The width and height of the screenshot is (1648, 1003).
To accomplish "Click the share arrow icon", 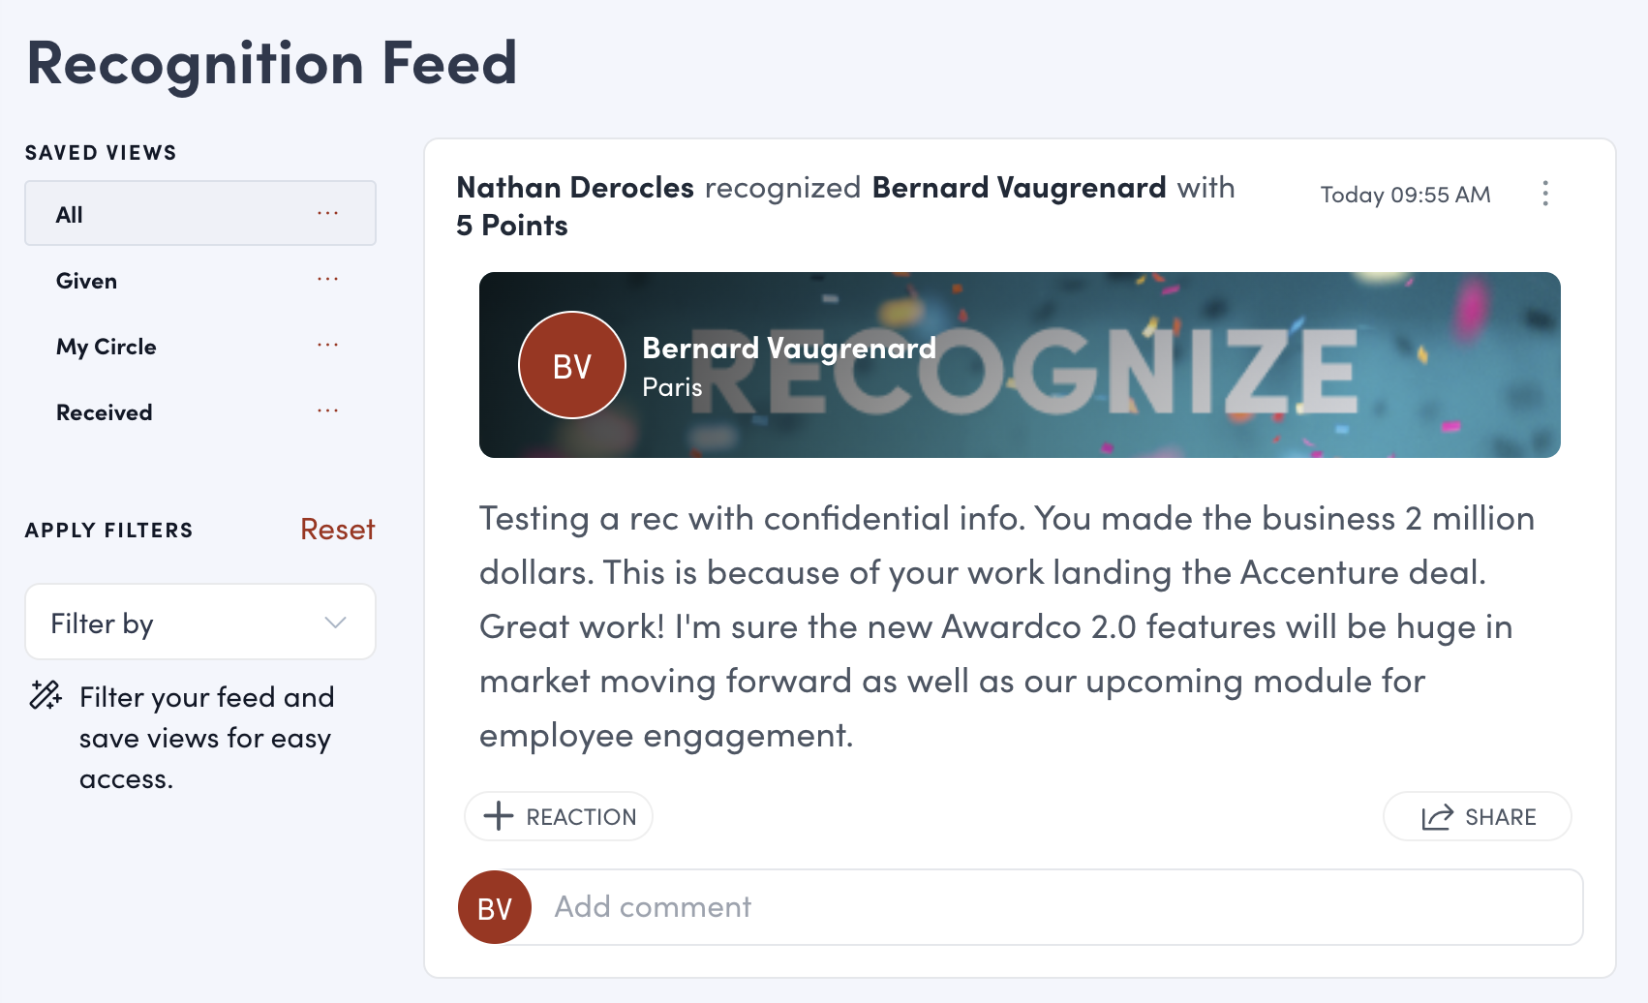I will pos(1437,817).
